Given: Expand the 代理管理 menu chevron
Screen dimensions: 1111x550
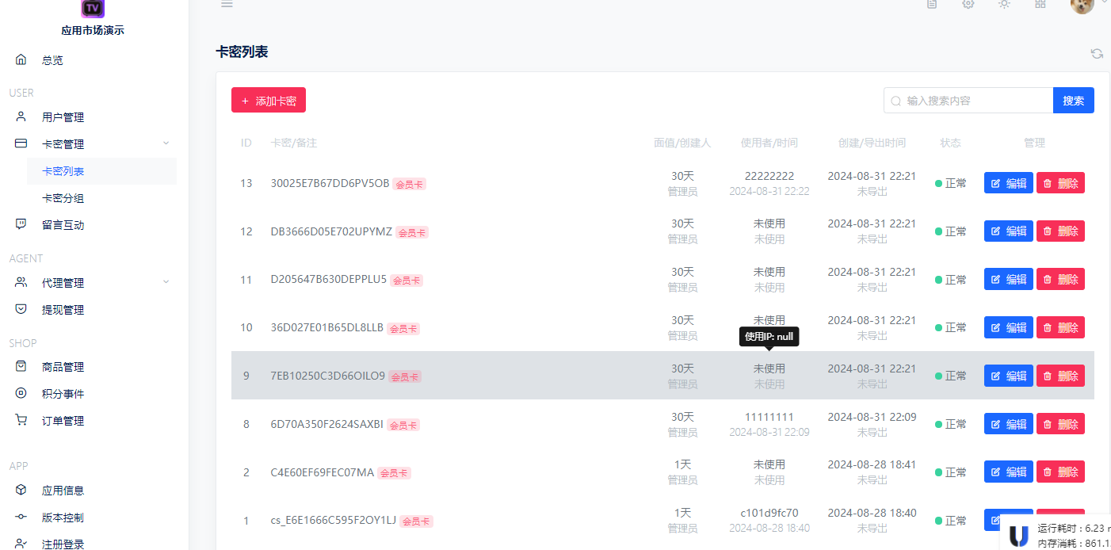Looking at the screenshot, I should pyautogui.click(x=166, y=282).
